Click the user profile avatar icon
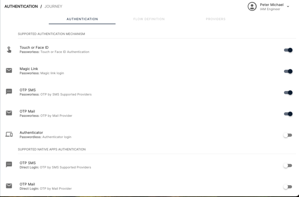The image size is (299, 197). 252,7
